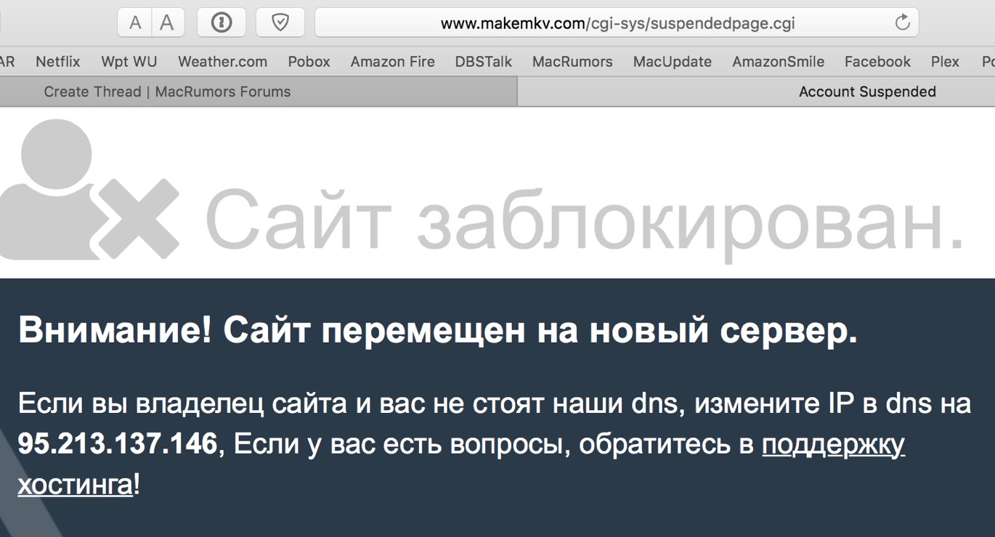Open the MacRumors bookmark
Viewport: 995px width, 537px height.
pyautogui.click(x=572, y=62)
